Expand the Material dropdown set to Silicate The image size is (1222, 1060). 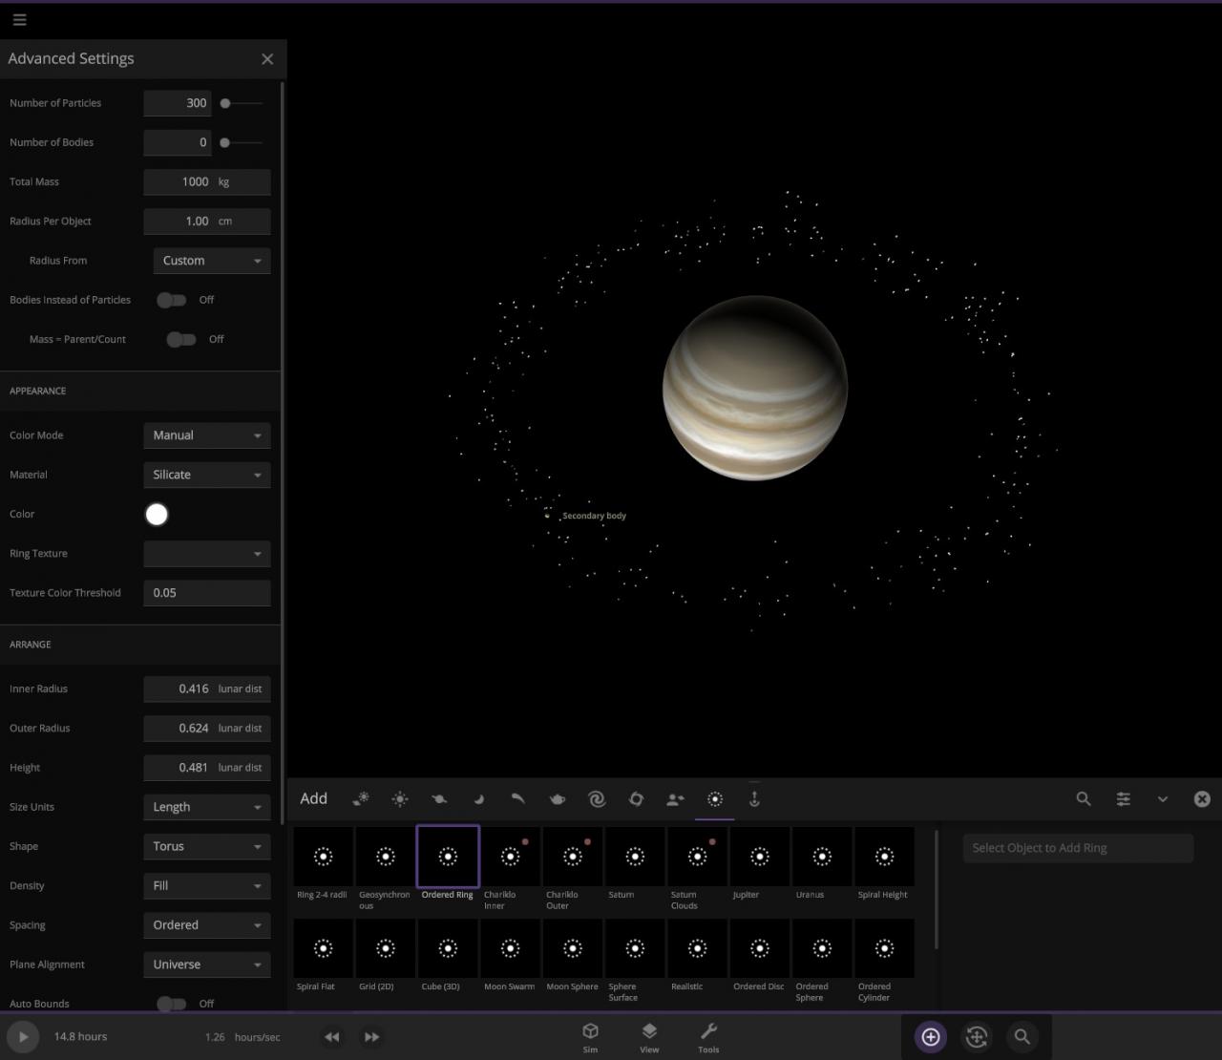point(207,475)
